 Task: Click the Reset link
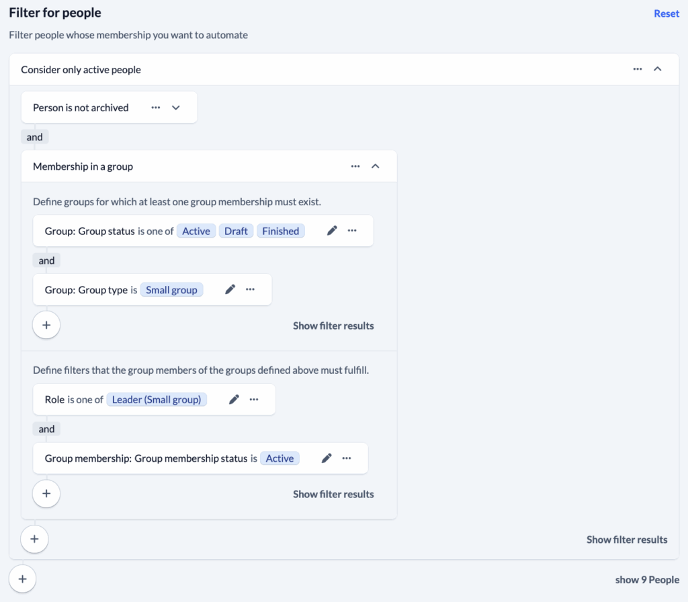[666, 13]
